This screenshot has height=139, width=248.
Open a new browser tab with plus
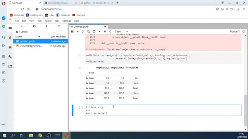click(x=117, y=3)
